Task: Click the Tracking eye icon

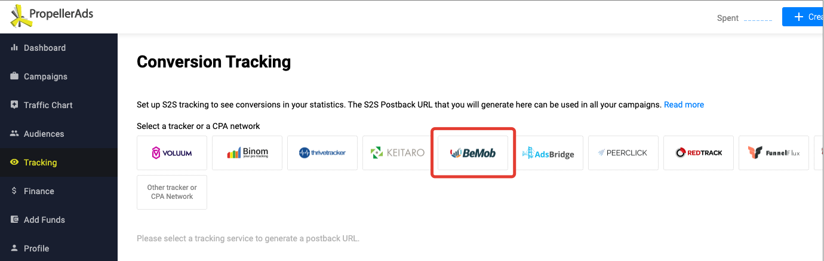Action: coord(14,162)
